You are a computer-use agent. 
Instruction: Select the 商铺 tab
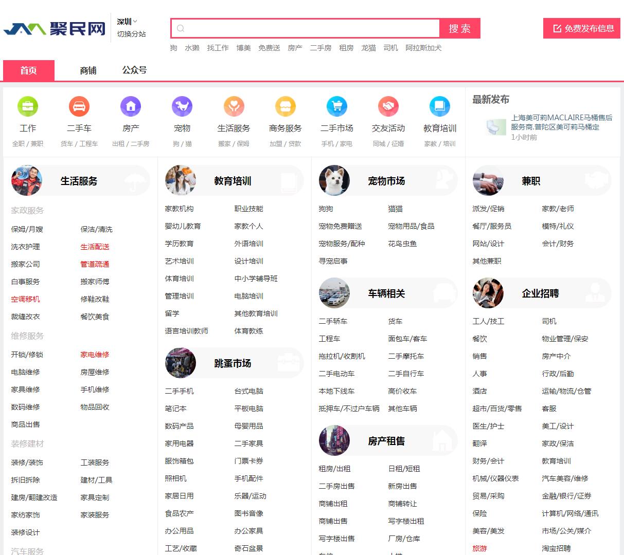88,70
